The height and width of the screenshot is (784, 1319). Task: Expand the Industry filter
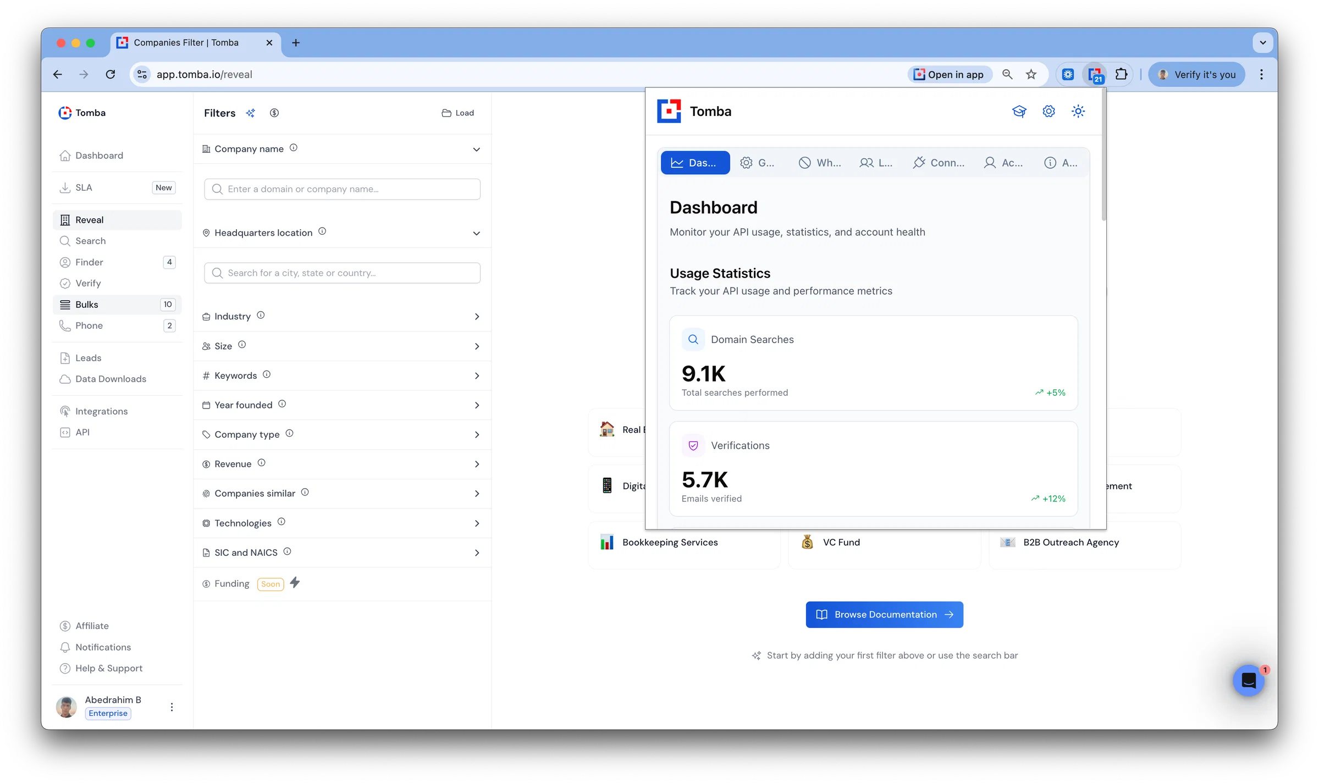tap(477, 317)
